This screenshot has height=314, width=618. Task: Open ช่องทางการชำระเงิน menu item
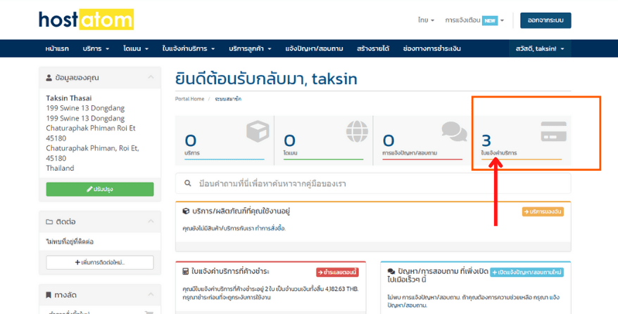tap(432, 48)
